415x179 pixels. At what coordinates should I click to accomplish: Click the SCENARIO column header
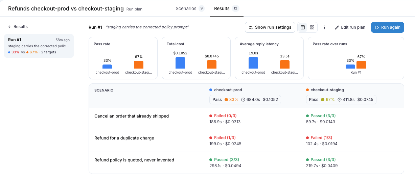tap(104, 90)
